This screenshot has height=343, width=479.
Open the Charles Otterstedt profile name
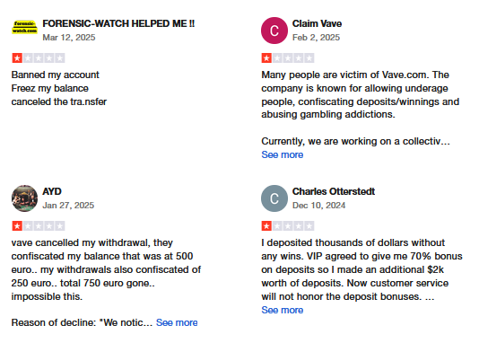334,191
